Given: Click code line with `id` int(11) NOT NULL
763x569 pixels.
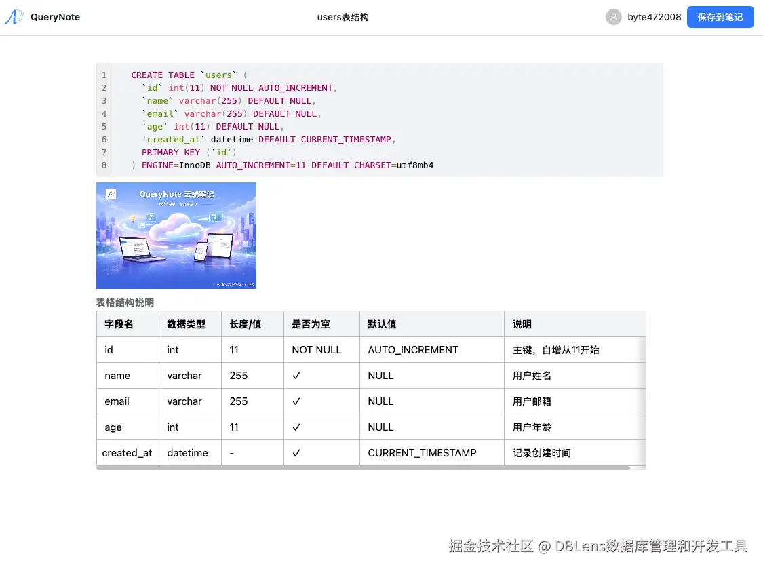Looking at the screenshot, I should (x=239, y=88).
